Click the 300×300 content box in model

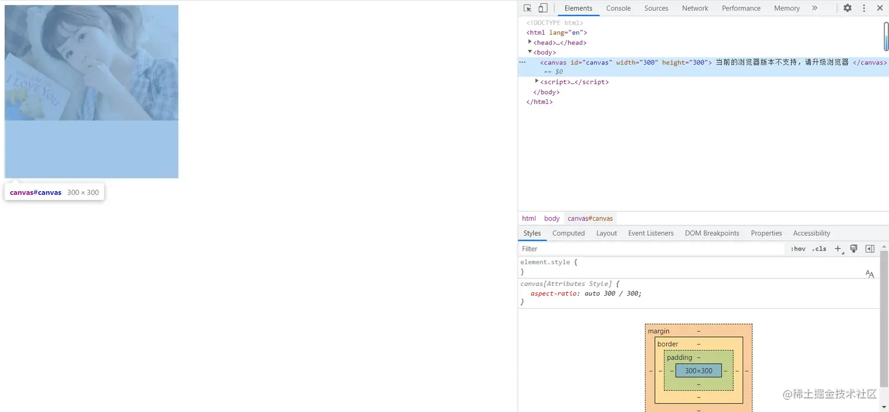[x=698, y=370]
